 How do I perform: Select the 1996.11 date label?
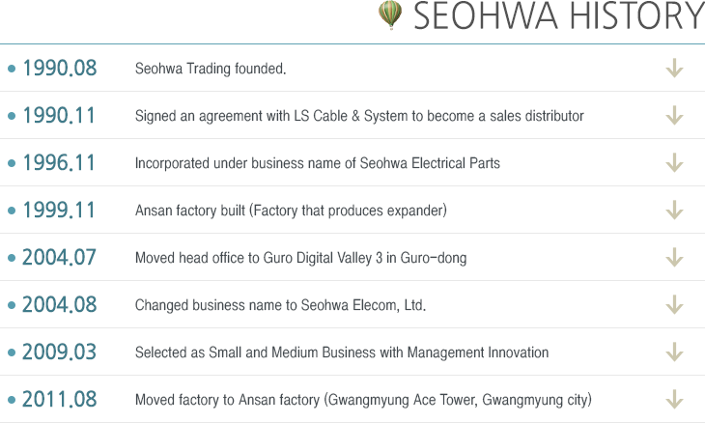coord(59,163)
